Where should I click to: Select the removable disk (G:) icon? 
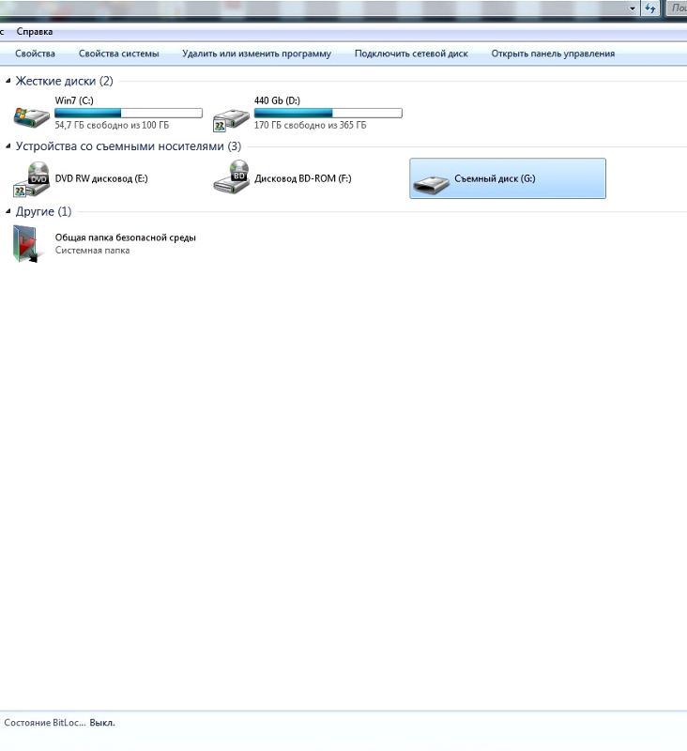431,179
